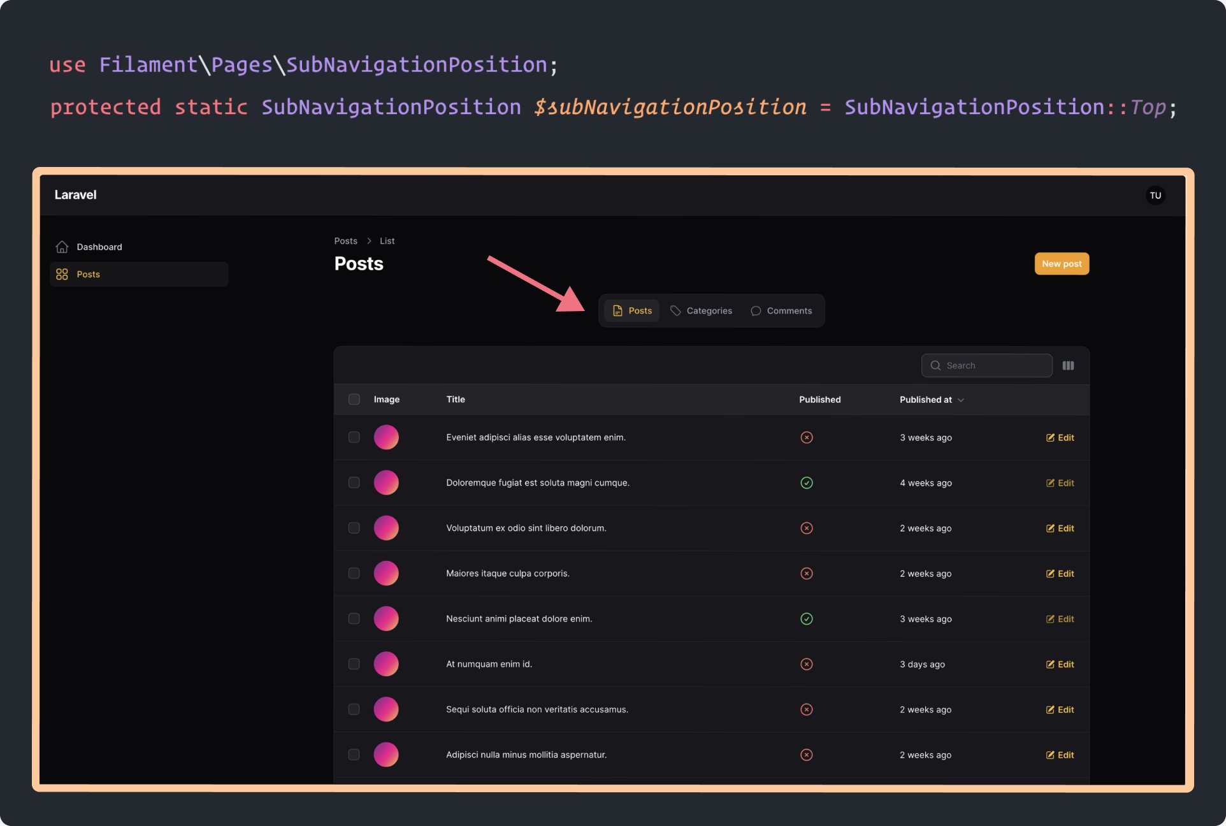
Task: Select checkbox for 'Voluptatum ex odio' row
Action: pos(354,528)
